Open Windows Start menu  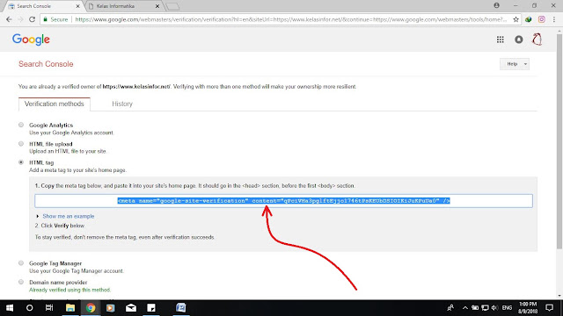tap(10, 308)
